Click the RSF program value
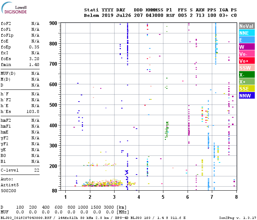The width and height of the screenshot is (257, 220). click(x=170, y=15)
